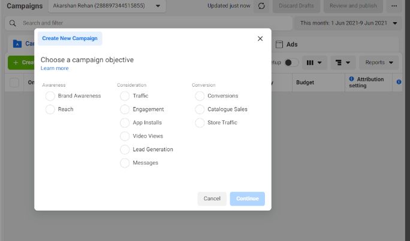The height and width of the screenshot is (241, 410).
Task: Click the search magnifier icon
Action: point(14,23)
